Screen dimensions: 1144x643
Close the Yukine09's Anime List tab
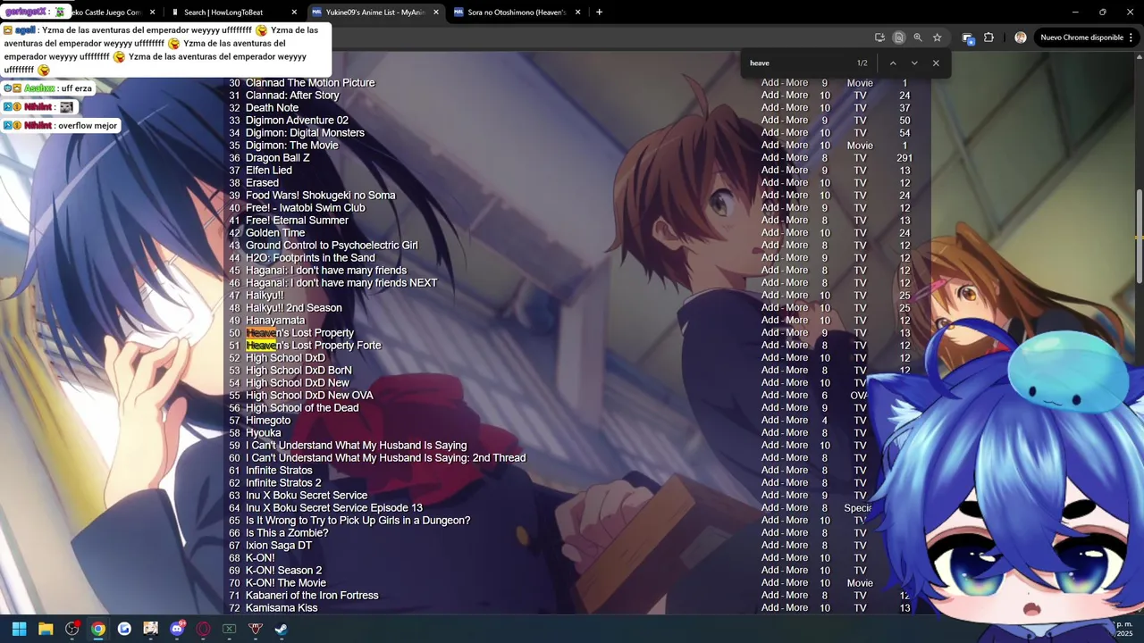[x=435, y=13]
